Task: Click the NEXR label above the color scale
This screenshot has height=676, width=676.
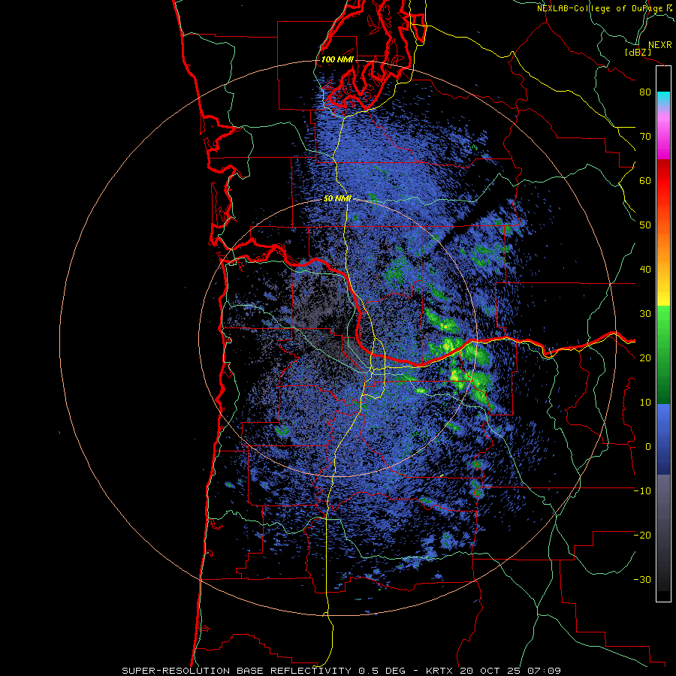Action: 660,45
